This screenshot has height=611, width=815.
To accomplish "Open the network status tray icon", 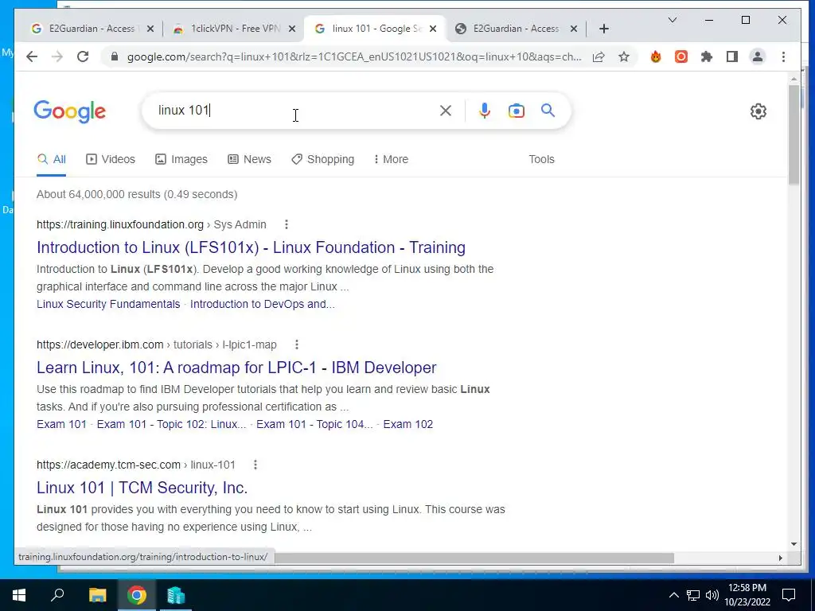I will point(693,595).
